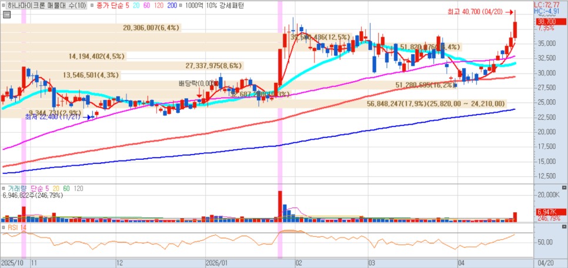Image resolution: width=568 pixels, height=268 pixels.
Task: Click the 13,546,501(4.3%) volume profile label
Action: pos(91,75)
